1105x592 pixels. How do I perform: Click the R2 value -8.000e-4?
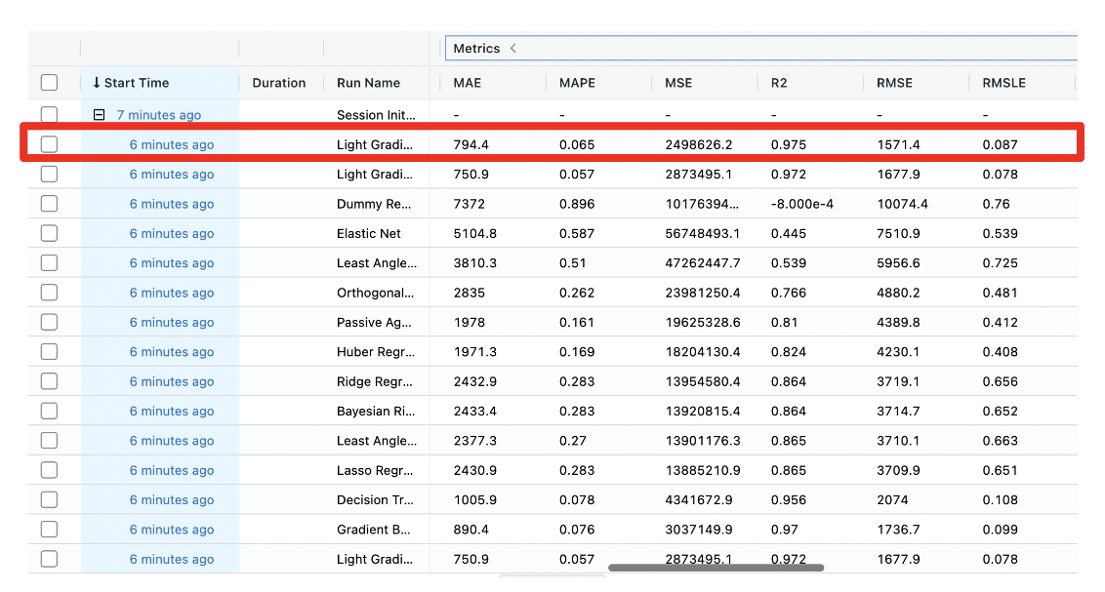pyautogui.click(x=802, y=204)
